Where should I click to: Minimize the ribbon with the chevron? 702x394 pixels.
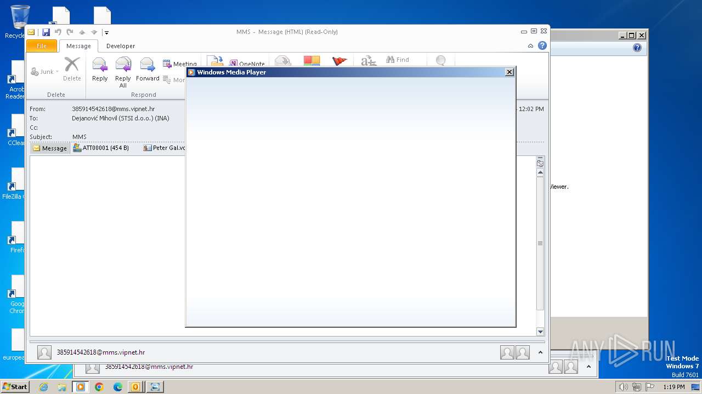pyautogui.click(x=530, y=46)
